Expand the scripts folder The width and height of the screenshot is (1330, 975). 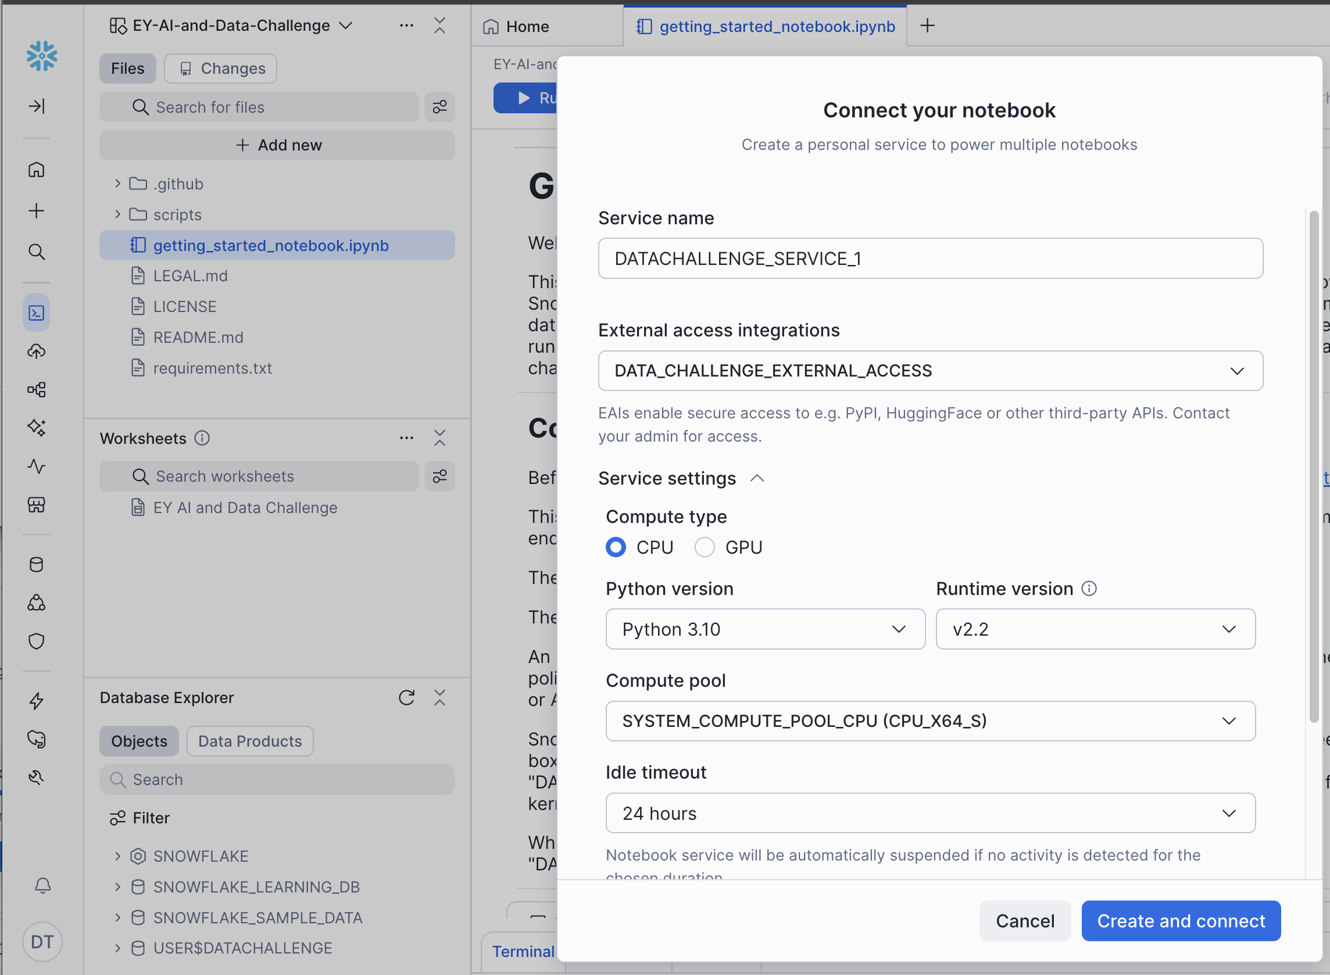[x=117, y=214]
